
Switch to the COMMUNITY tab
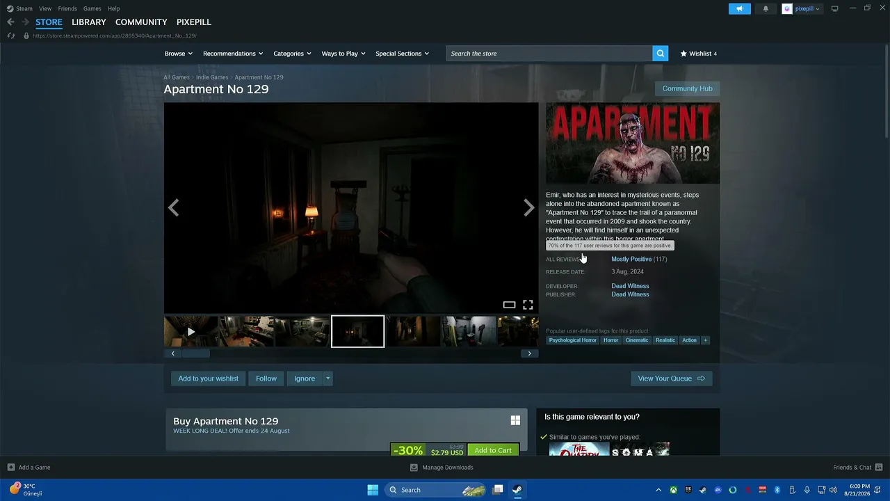[141, 22]
